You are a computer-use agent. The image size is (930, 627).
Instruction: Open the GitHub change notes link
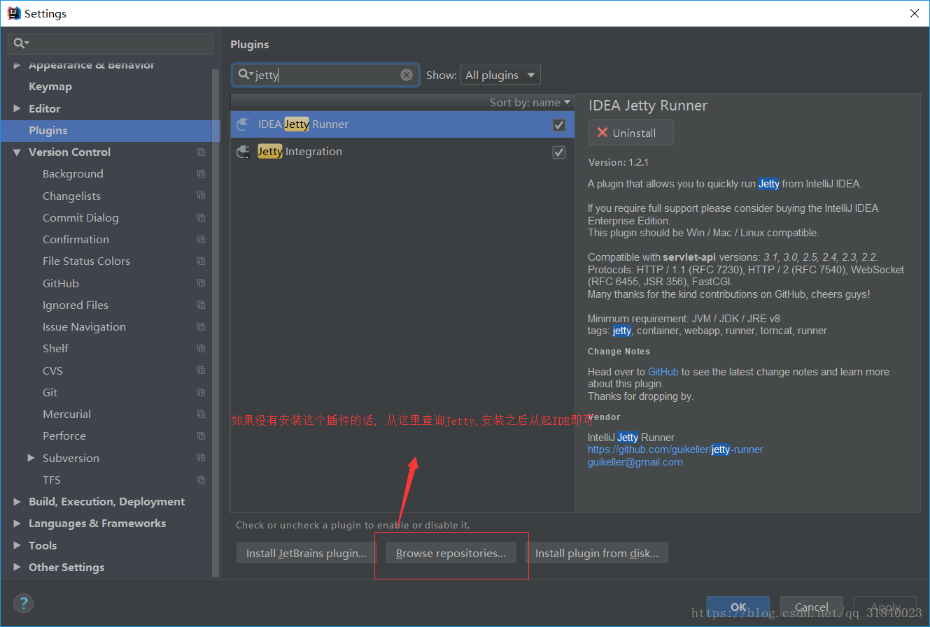click(663, 372)
